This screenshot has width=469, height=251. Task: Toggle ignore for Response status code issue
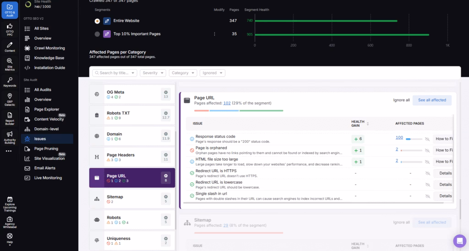(427, 138)
